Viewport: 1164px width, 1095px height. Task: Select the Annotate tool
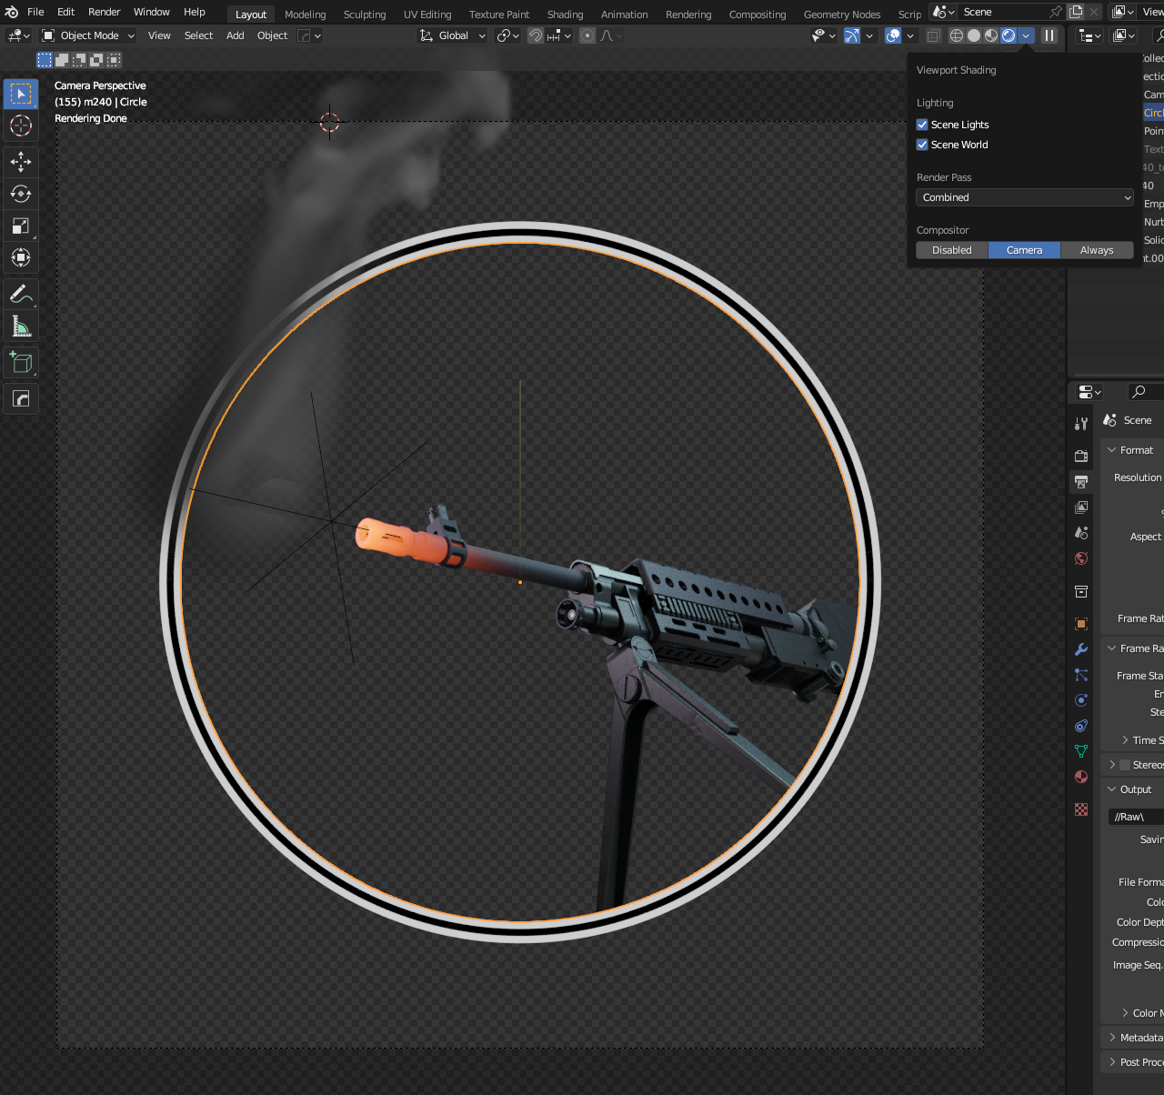(21, 294)
